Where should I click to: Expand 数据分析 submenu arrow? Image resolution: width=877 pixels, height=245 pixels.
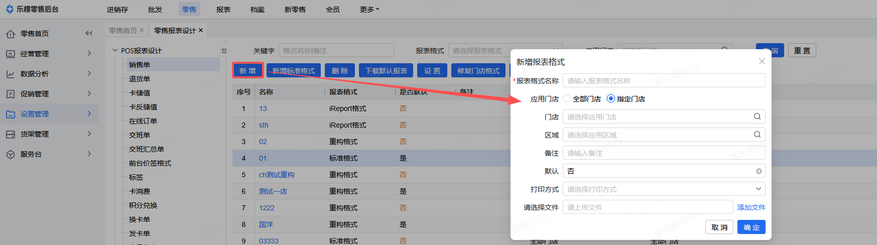click(x=89, y=73)
